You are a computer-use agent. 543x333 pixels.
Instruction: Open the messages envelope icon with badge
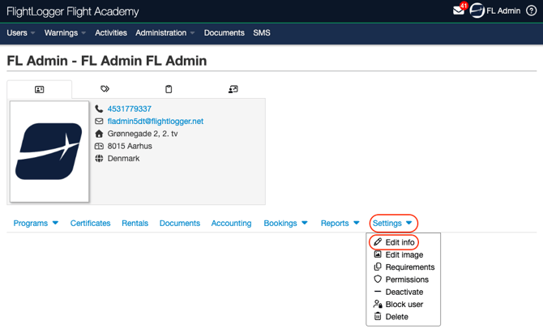[460, 10]
